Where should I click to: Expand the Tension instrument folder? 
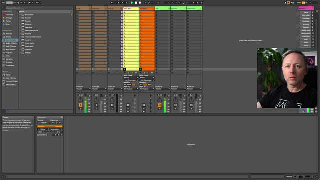(x=20, y=18)
